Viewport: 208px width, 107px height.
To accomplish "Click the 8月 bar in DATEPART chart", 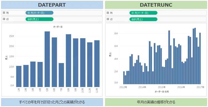I will [68, 61].
